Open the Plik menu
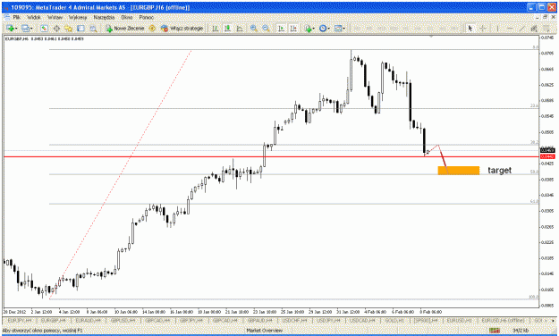559x336 pixels. (x=16, y=17)
